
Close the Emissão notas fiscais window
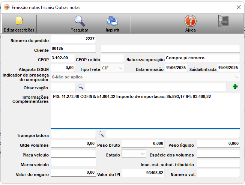pyautogui.click(x=238, y=7)
